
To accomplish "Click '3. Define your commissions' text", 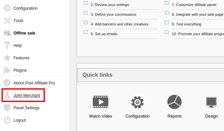I will click(113, 14).
